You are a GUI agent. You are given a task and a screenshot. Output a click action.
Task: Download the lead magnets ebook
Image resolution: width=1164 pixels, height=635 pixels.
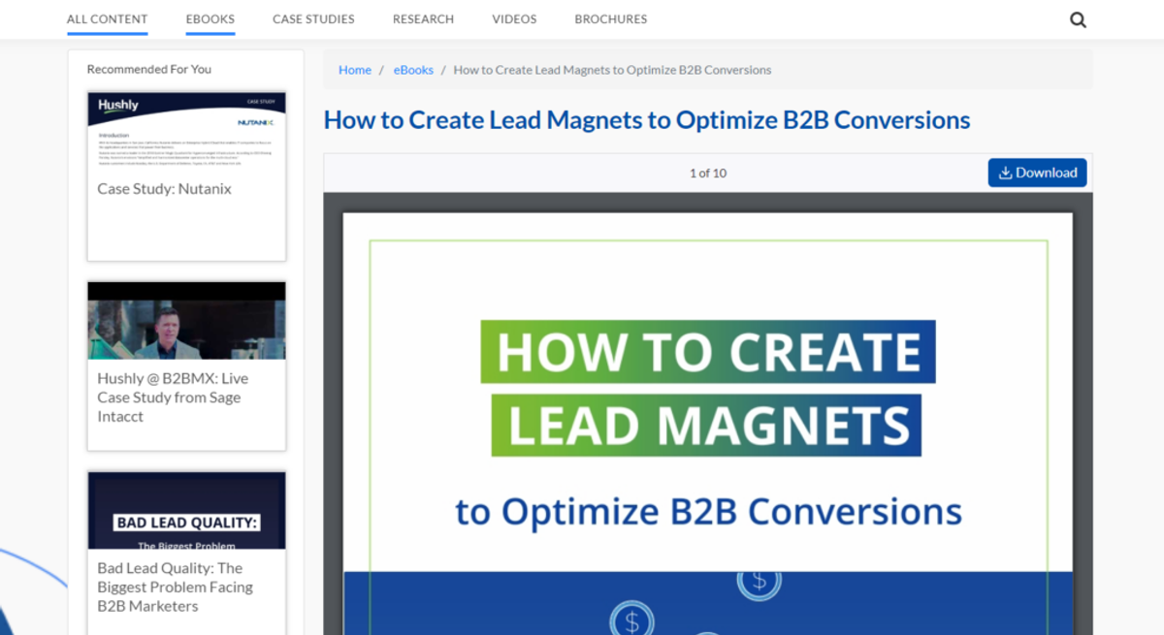coord(1038,173)
